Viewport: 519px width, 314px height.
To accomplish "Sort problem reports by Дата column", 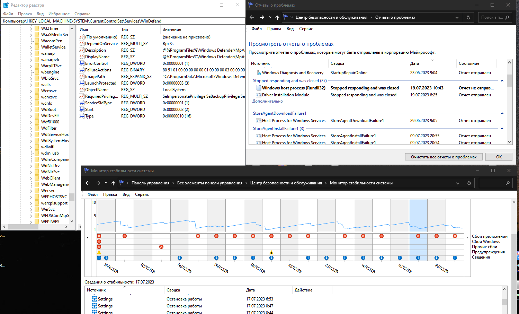I will click(432, 63).
